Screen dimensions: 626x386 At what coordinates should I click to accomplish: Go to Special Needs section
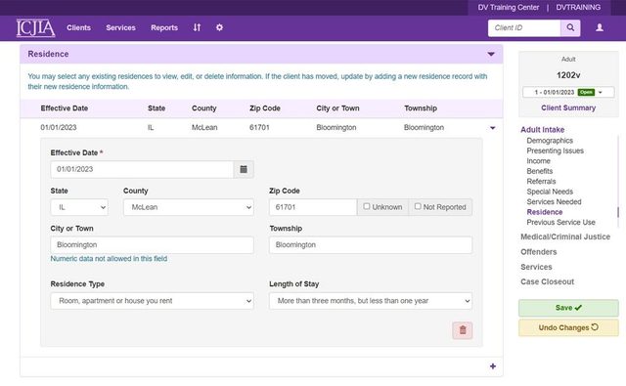tap(550, 192)
